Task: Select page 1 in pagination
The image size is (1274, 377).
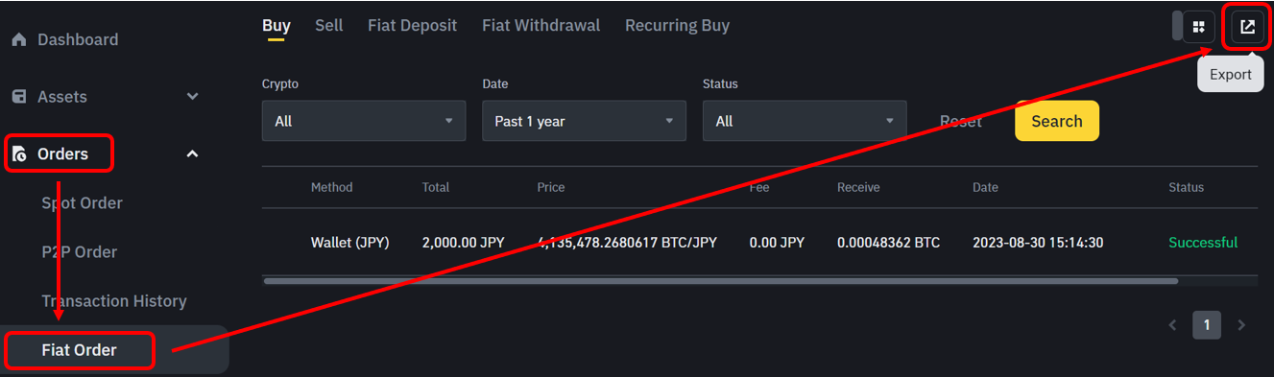Action: point(1207,325)
